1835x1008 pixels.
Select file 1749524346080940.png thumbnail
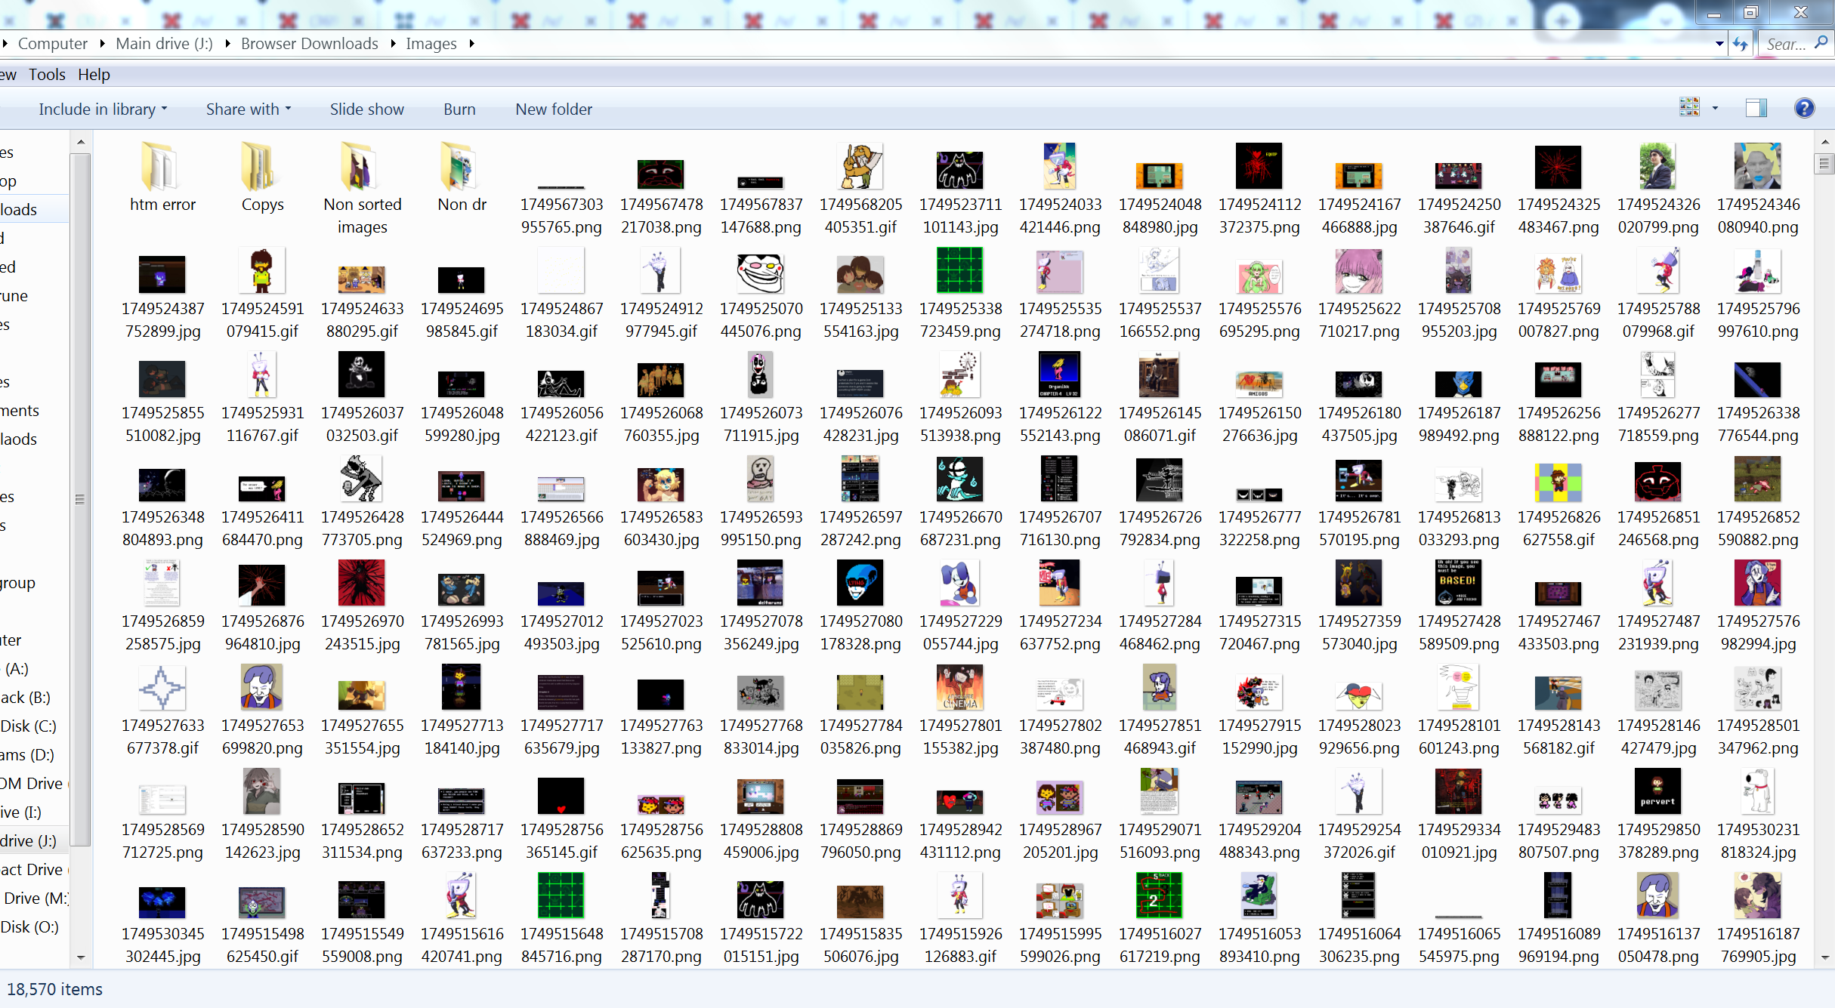pyautogui.click(x=1758, y=166)
